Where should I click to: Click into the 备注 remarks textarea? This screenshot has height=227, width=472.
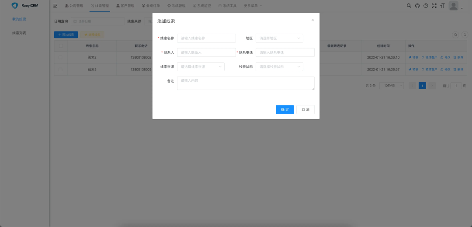point(246,83)
